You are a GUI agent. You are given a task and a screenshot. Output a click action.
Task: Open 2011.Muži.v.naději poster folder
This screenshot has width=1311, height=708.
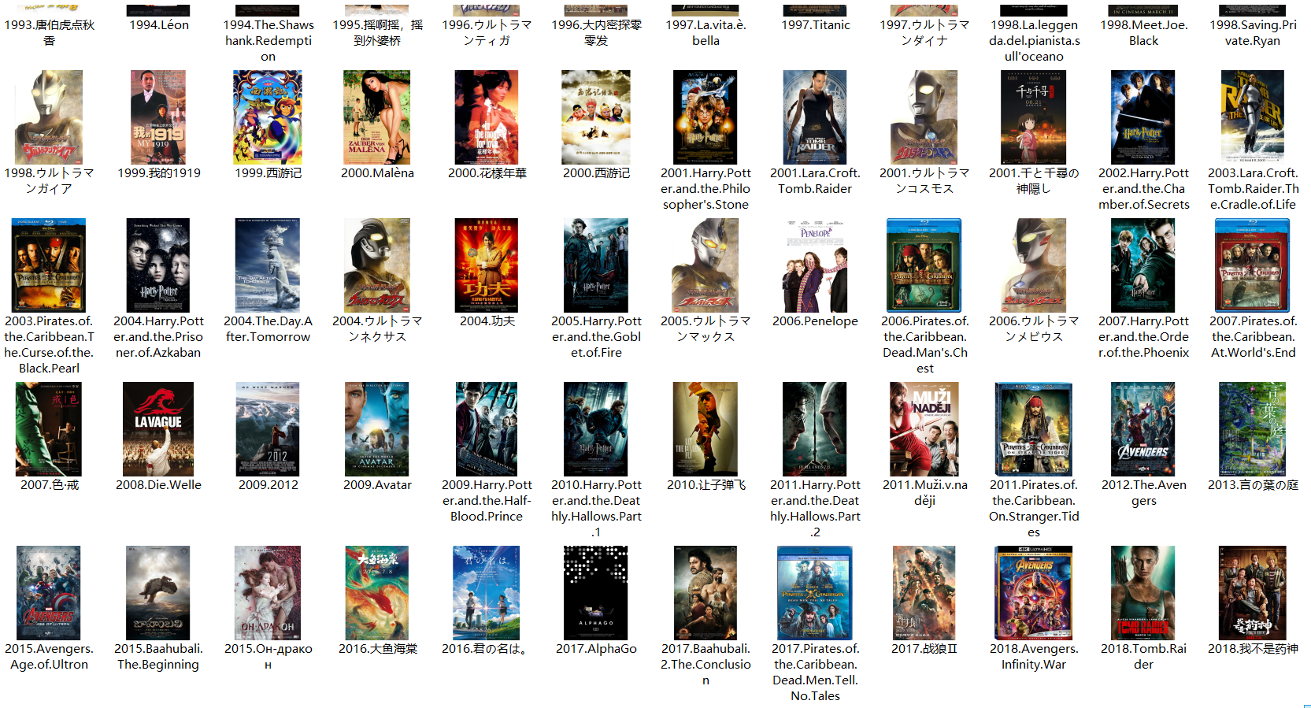pos(924,428)
